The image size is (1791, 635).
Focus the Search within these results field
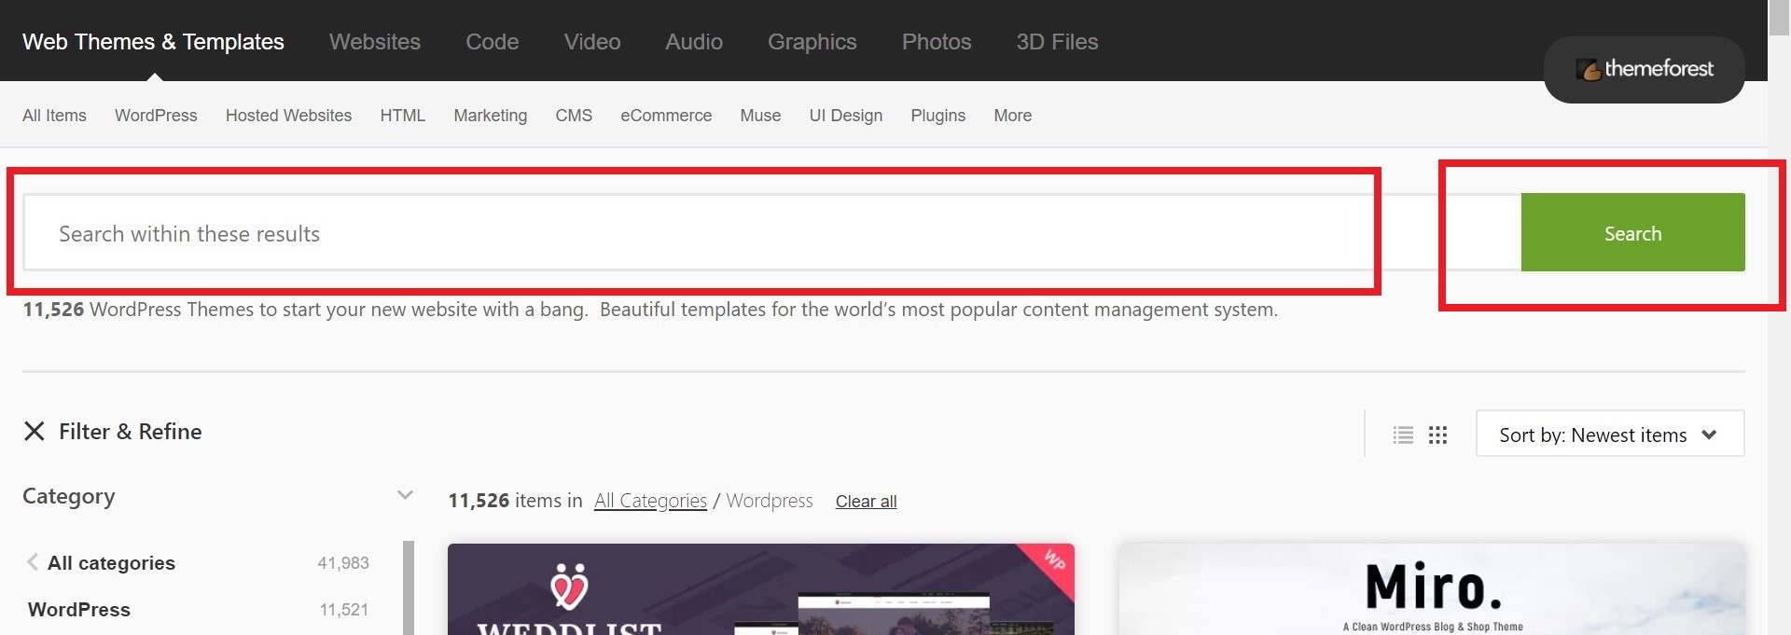(771, 232)
